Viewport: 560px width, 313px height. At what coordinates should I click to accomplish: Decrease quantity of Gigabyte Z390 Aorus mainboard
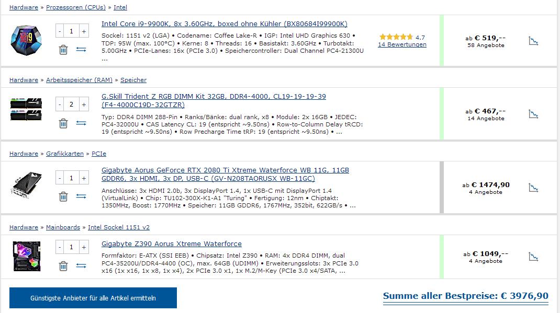point(60,247)
